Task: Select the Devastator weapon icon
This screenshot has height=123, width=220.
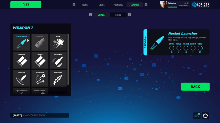Action: 22,60
